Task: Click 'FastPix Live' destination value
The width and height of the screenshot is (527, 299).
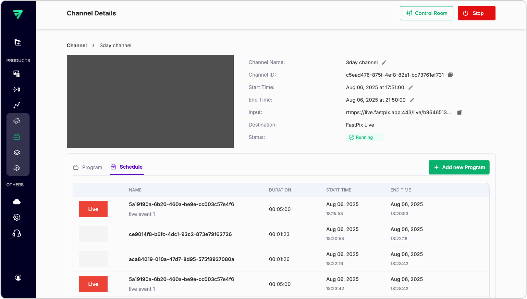Action: pos(360,125)
